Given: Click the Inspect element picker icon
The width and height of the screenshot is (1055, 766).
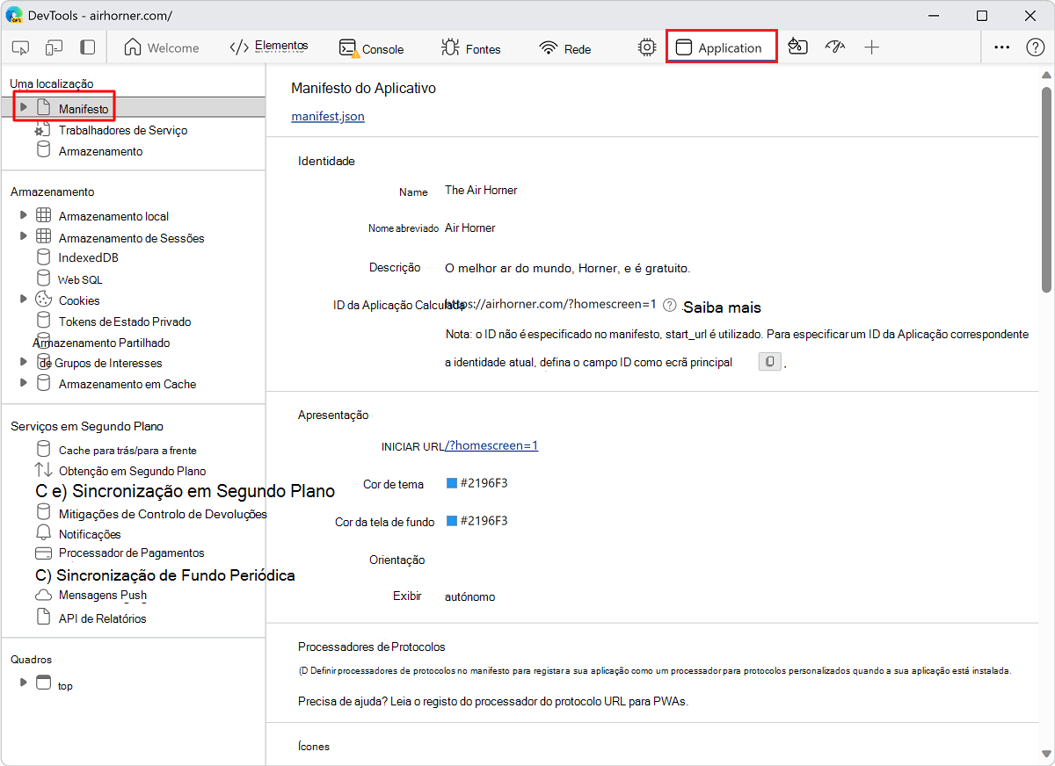Looking at the screenshot, I should coord(21,47).
